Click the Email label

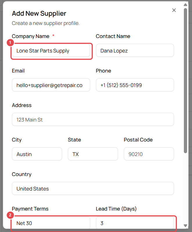(x=18, y=71)
